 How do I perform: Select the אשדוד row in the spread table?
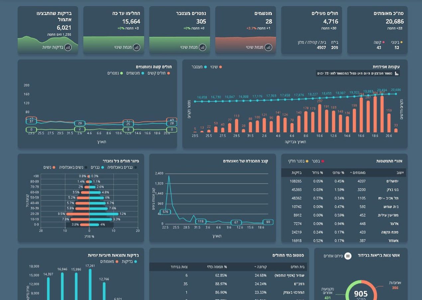click(x=344, y=240)
